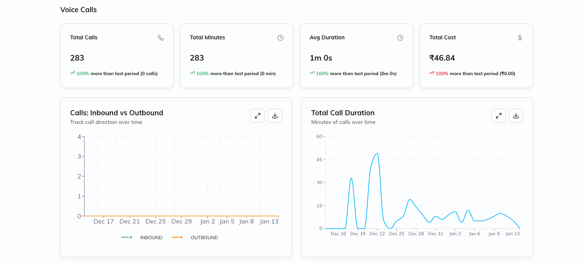Expand the Total Call Duration chart fullscreen
The width and height of the screenshot is (585, 264).
point(499,116)
